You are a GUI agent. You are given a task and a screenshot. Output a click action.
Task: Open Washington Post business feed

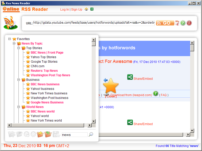[49, 98]
